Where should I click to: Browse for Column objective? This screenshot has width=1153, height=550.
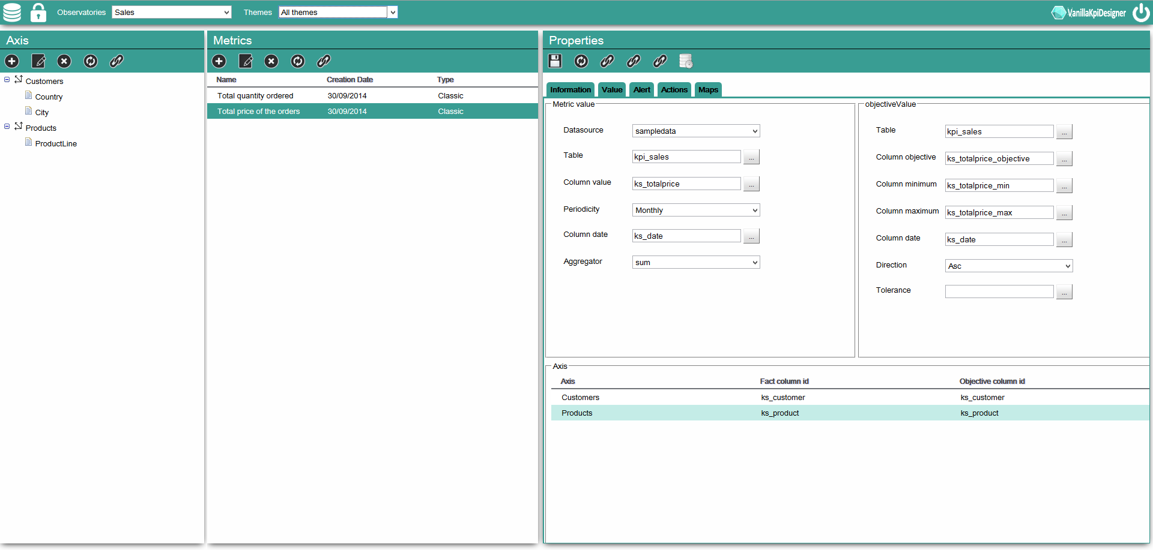(x=1064, y=159)
